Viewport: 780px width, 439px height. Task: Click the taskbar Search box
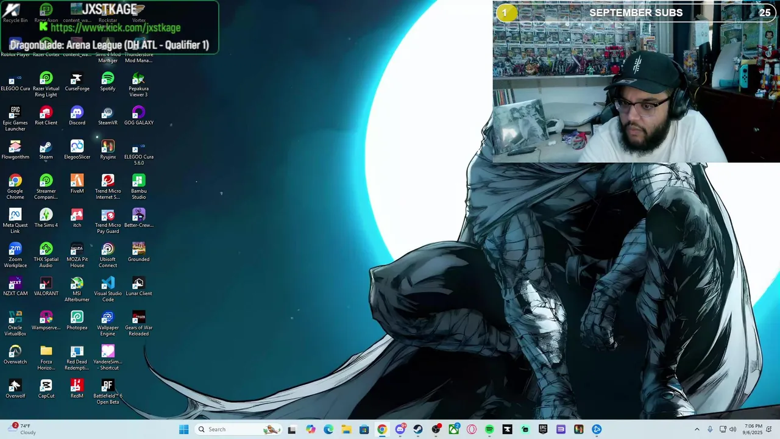coord(238,429)
